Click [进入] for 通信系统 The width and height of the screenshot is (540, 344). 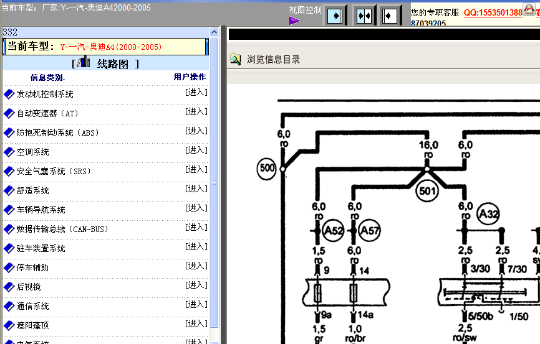[196, 304]
